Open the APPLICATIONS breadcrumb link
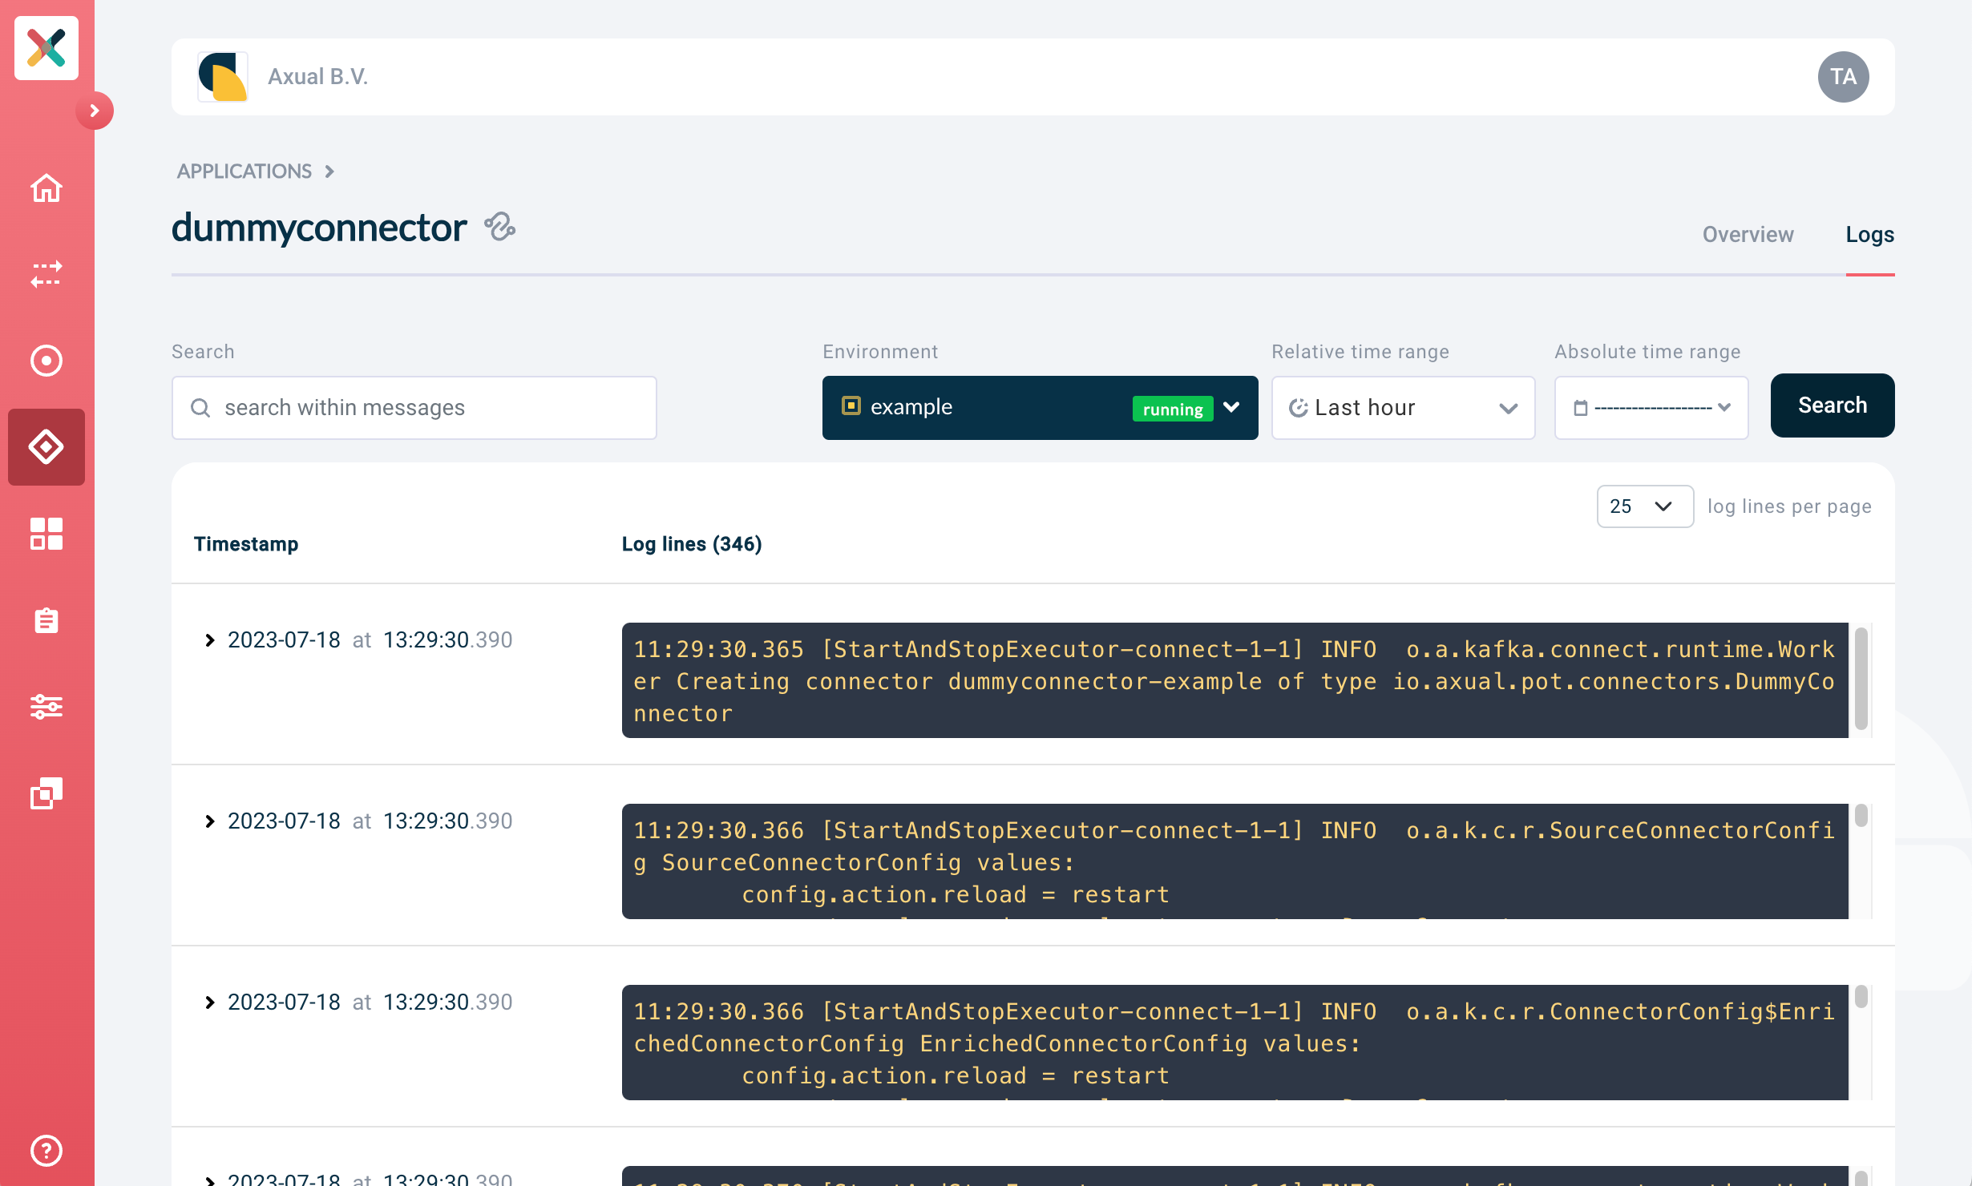This screenshot has height=1186, width=1972. coord(244,171)
